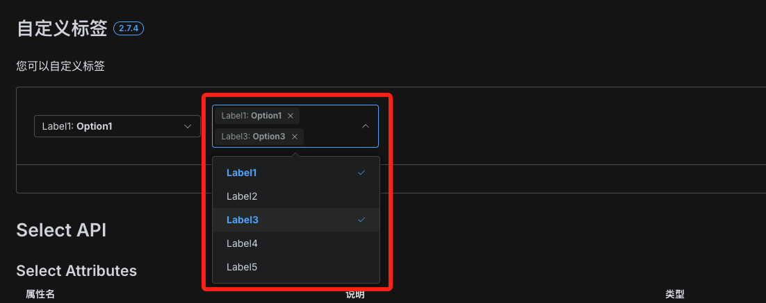Collapse the multi-select using the up chevron
This screenshot has height=303, width=766.
coord(366,126)
